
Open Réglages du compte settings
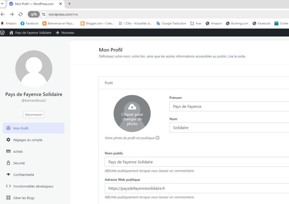point(28,140)
